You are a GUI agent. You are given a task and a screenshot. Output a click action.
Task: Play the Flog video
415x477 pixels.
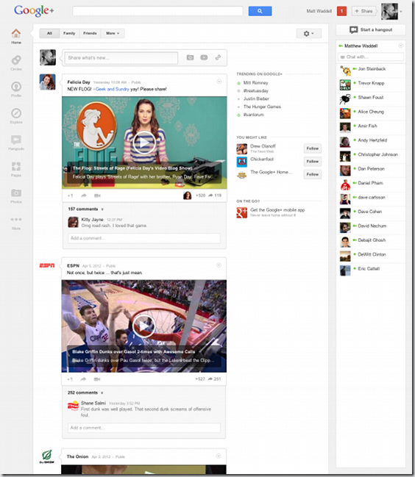tap(144, 143)
